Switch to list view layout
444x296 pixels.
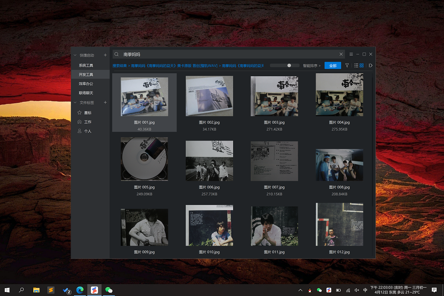tap(356, 65)
